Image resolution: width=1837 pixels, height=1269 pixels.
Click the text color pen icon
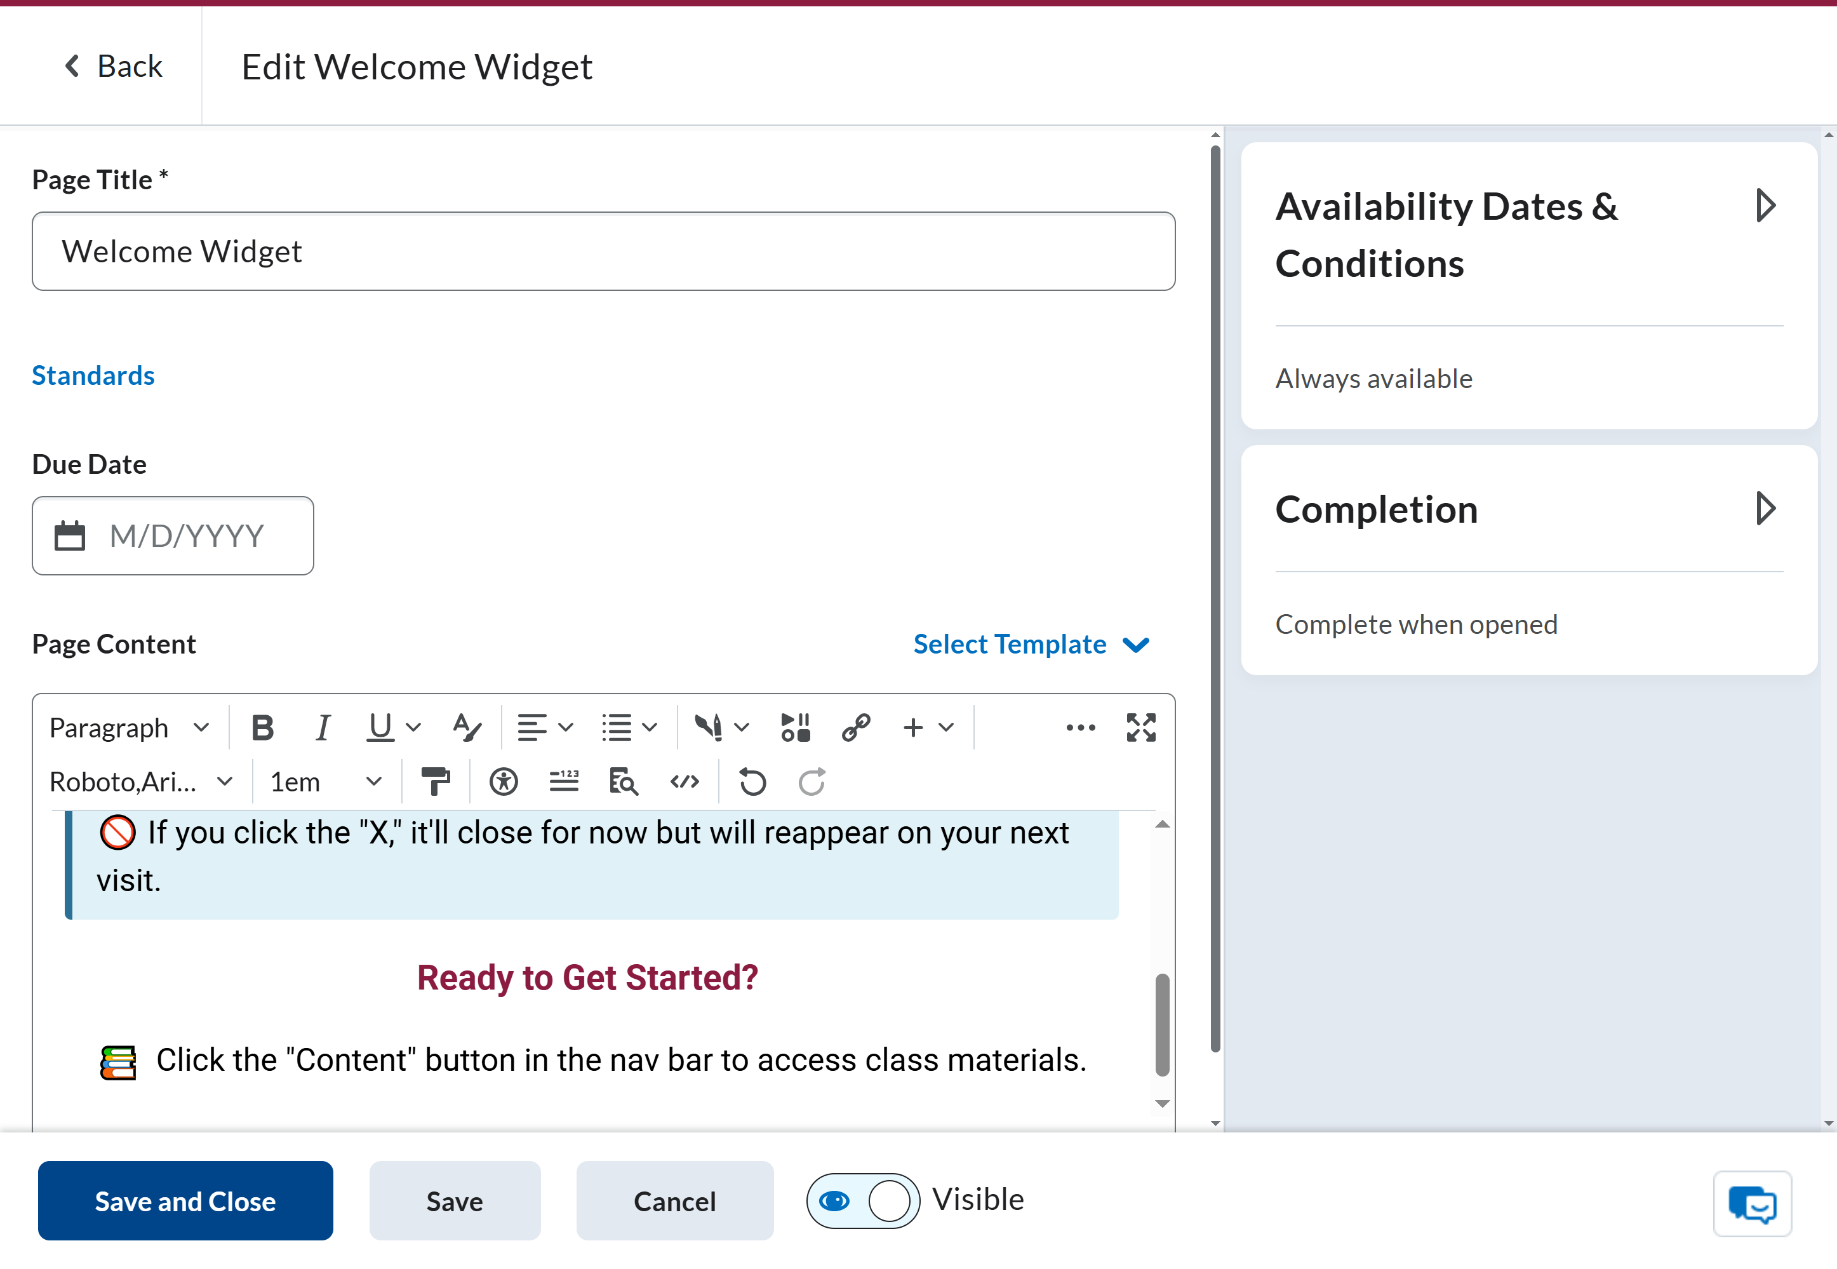pos(708,727)
